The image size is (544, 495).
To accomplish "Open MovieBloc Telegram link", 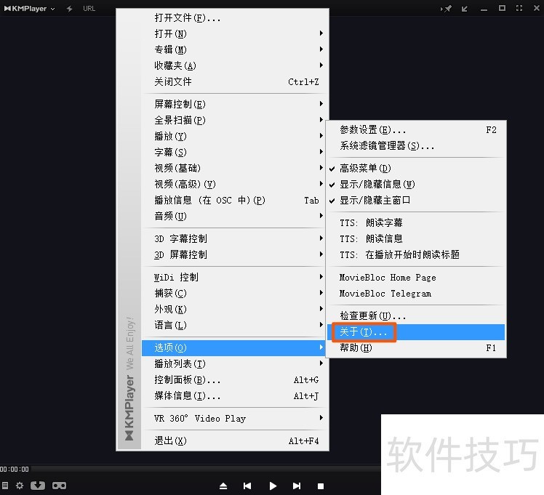I will 416,293.
